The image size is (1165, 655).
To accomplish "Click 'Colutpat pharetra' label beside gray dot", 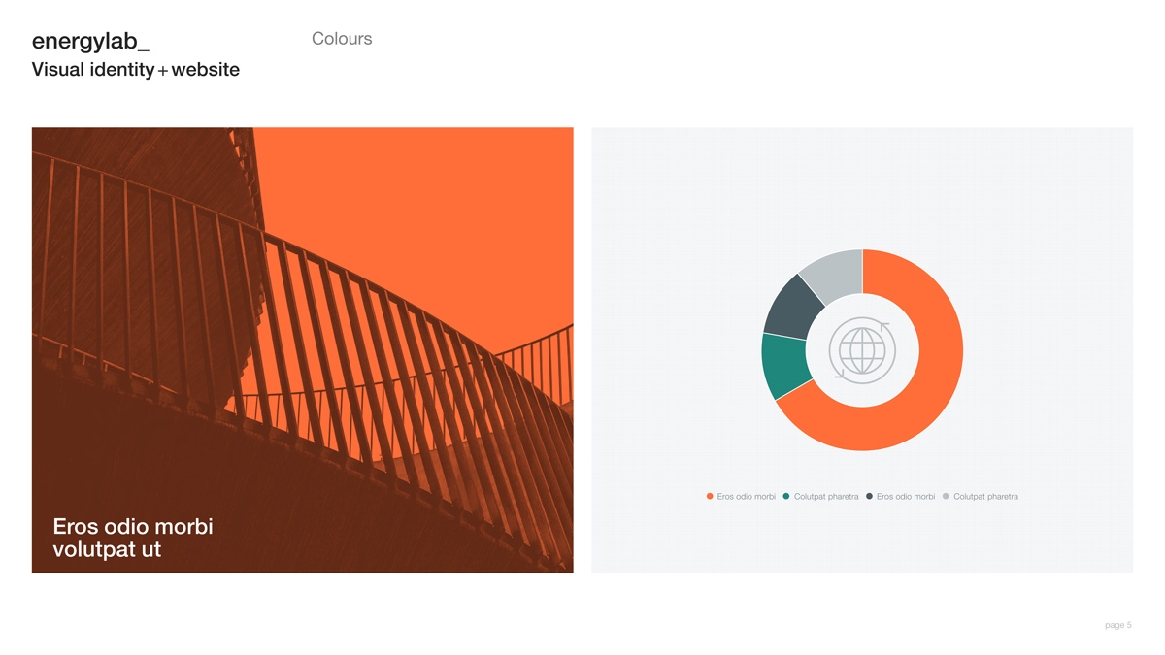I will click(985, 497).
